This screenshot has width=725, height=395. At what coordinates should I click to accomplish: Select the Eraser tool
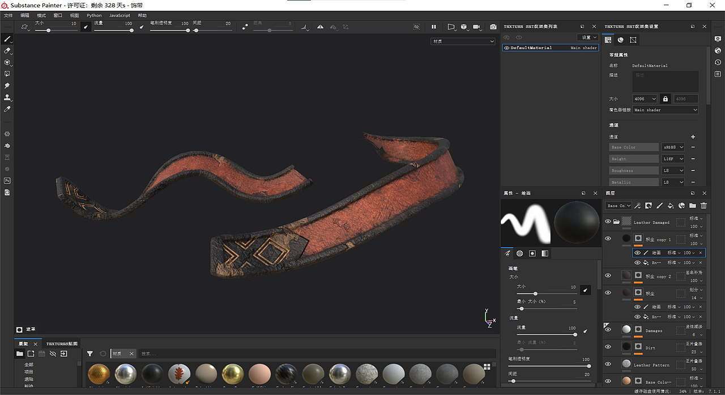point(7,51)
